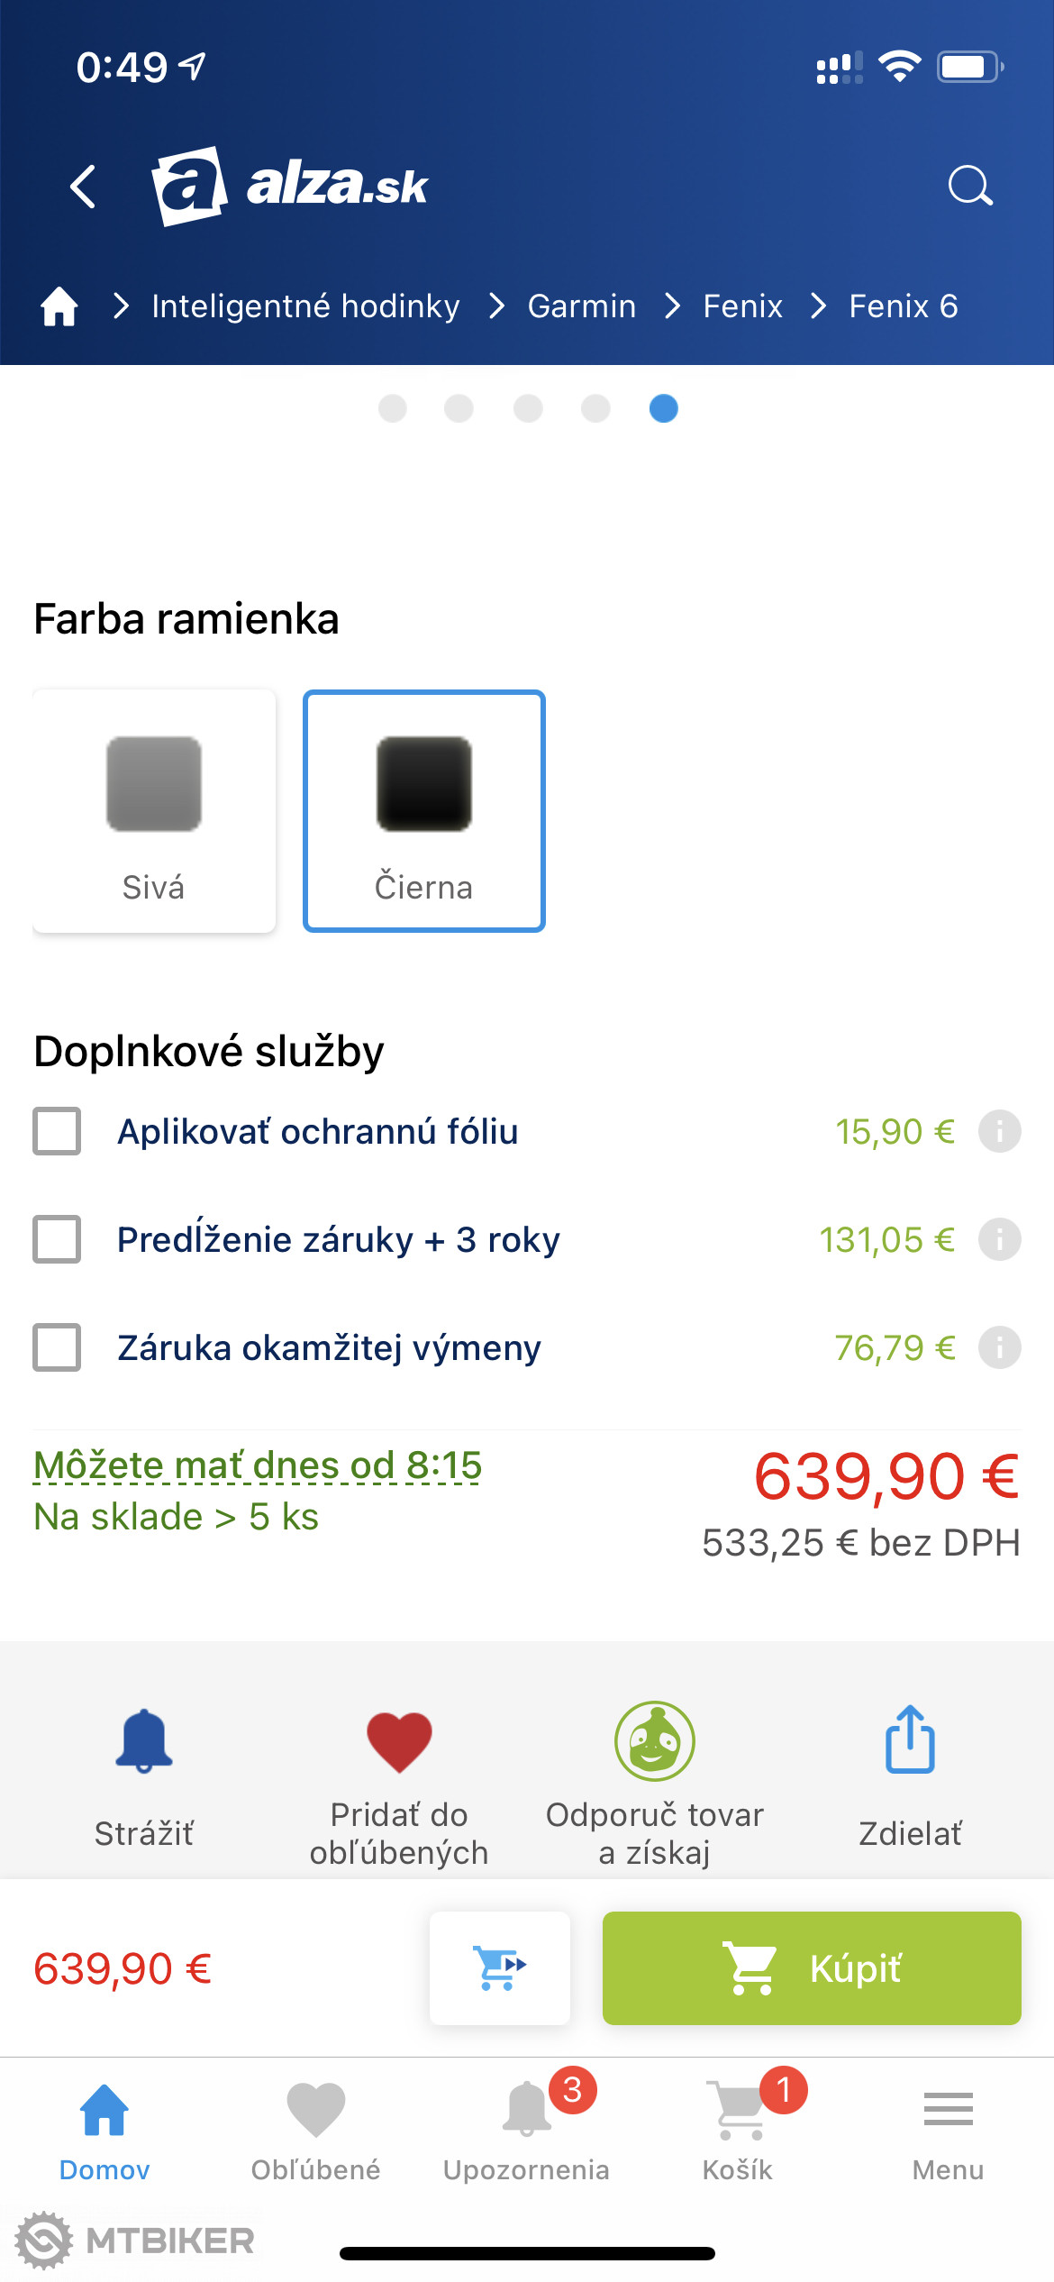Show info for Predĺženie záruky service
Screen dimensions: 1054x2282
(x=999, y=1239)
